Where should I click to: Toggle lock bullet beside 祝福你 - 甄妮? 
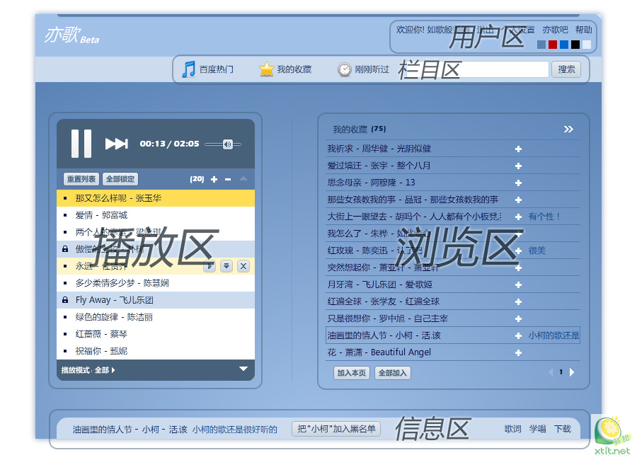[x=65, y=351]
